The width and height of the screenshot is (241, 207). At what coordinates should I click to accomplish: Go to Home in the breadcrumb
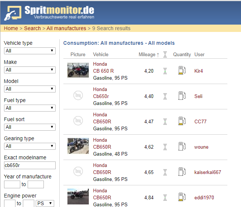pos(11,28)
